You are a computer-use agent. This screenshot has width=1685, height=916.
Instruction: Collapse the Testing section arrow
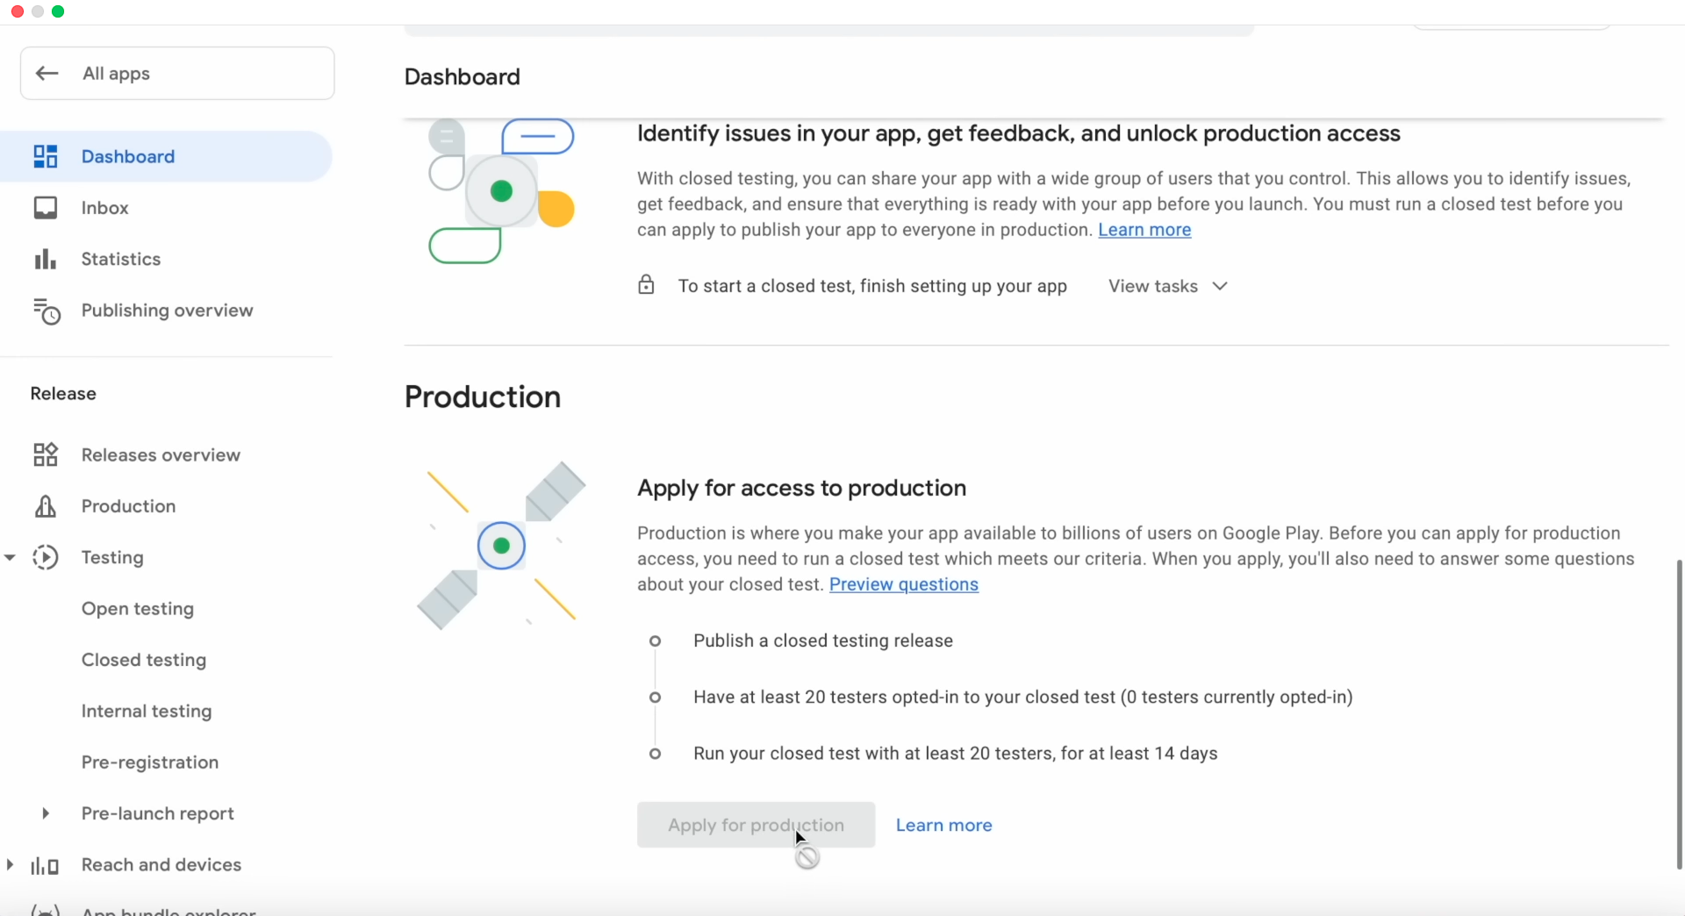tap(11, 557)
